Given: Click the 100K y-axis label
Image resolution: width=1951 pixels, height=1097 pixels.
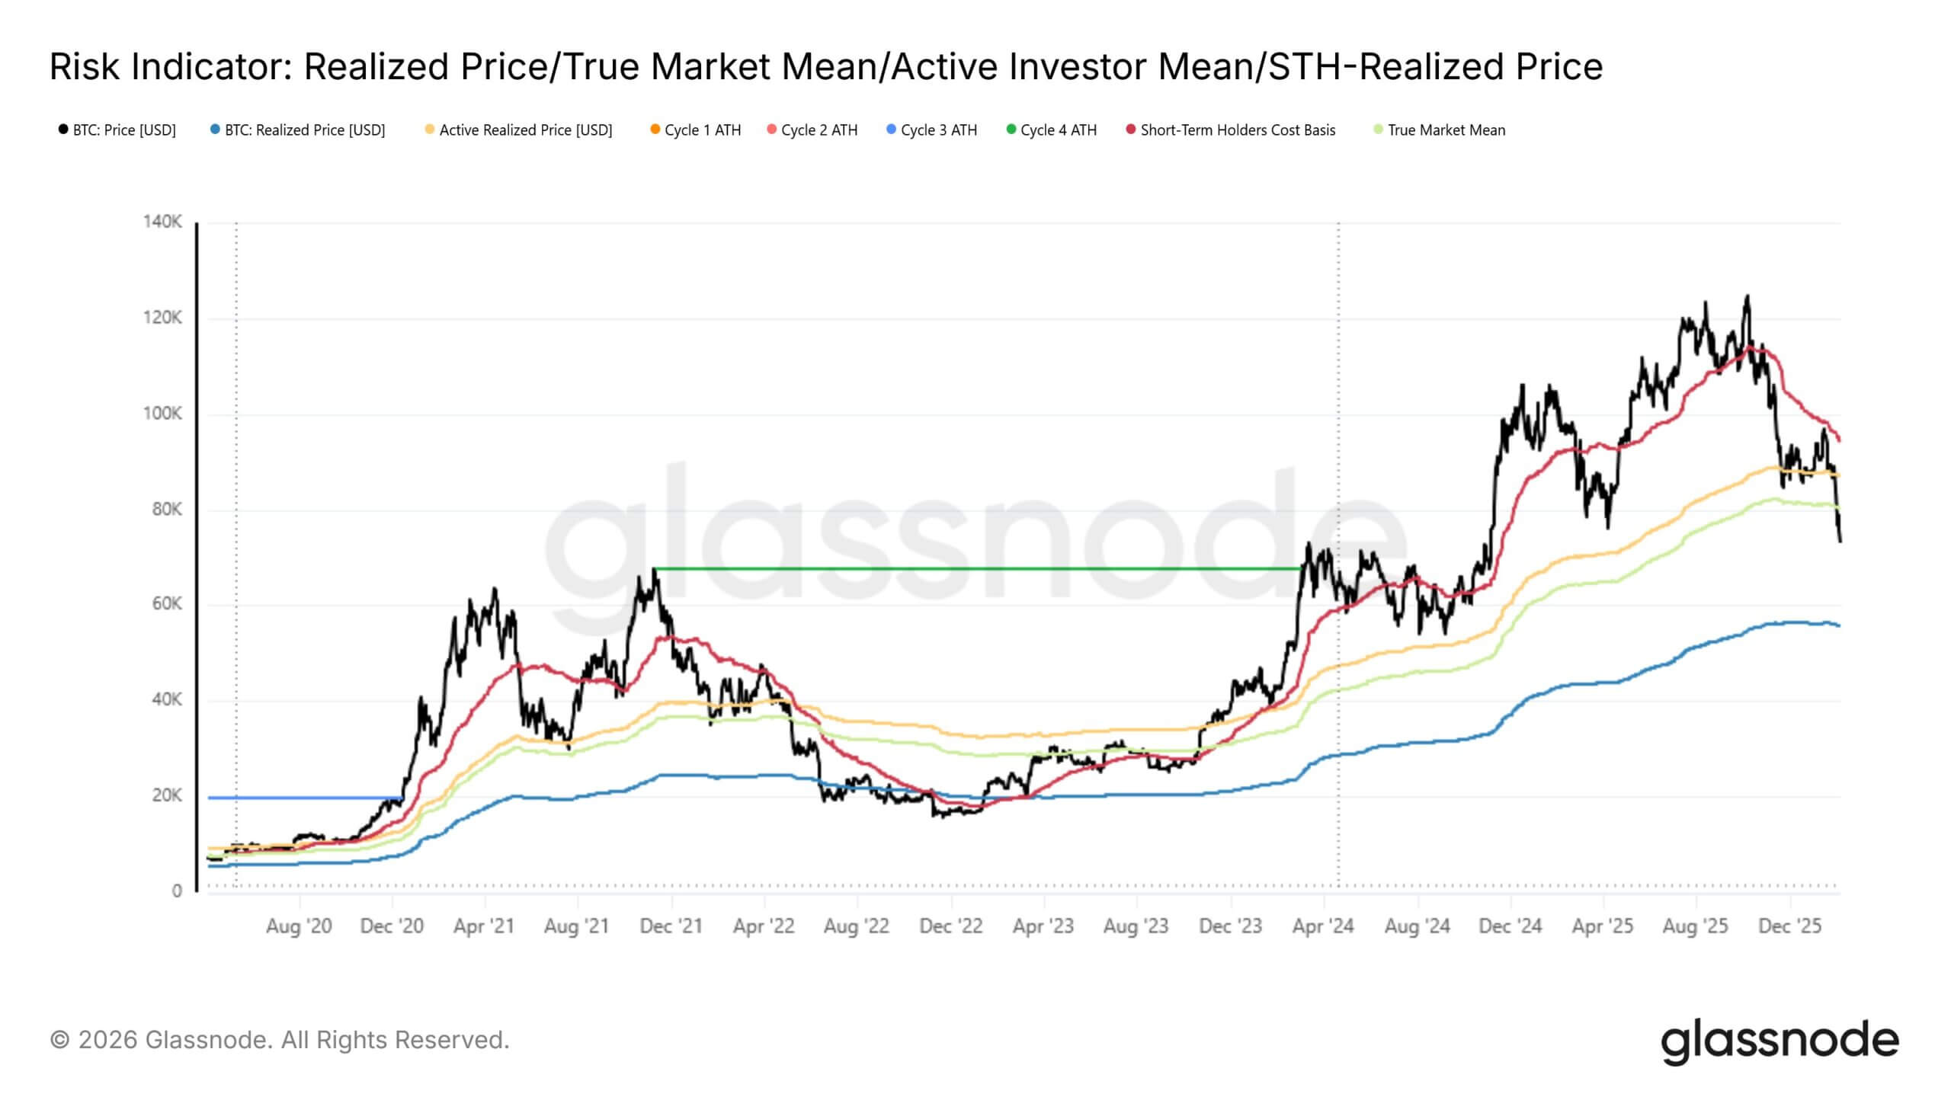Looking at the screenshot, I should point(162,414).
